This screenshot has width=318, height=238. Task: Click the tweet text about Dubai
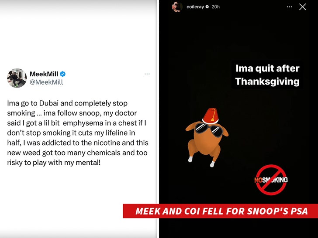click(78, 133)
